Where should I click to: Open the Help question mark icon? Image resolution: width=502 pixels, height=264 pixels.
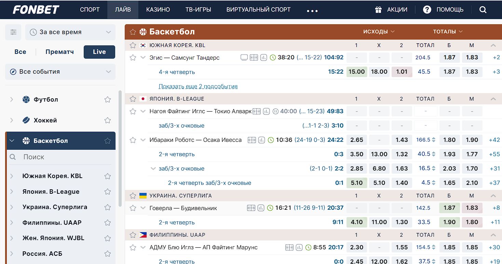tap(427, 10)
